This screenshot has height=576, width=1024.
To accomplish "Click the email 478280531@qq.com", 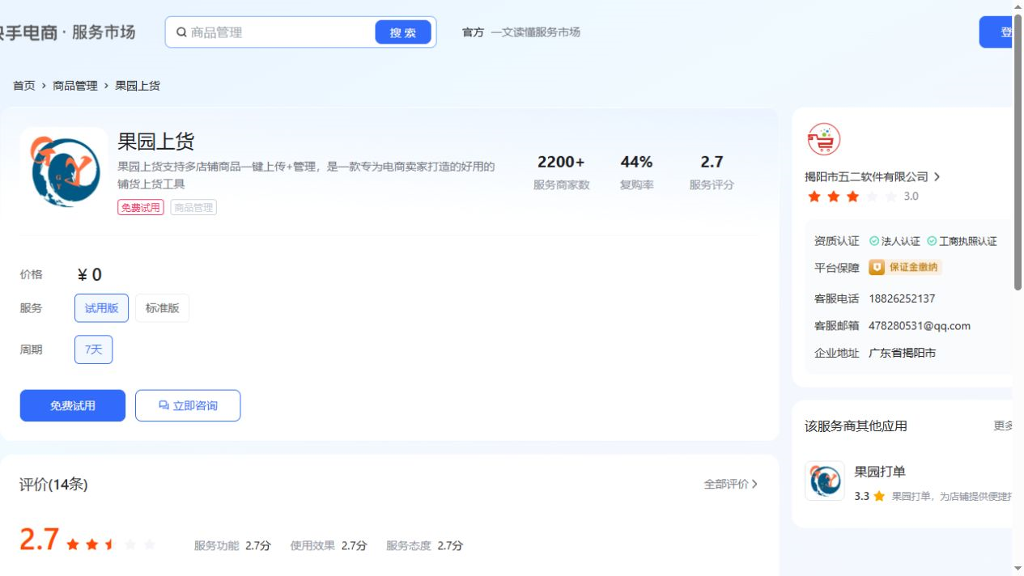I will (920, 326).
